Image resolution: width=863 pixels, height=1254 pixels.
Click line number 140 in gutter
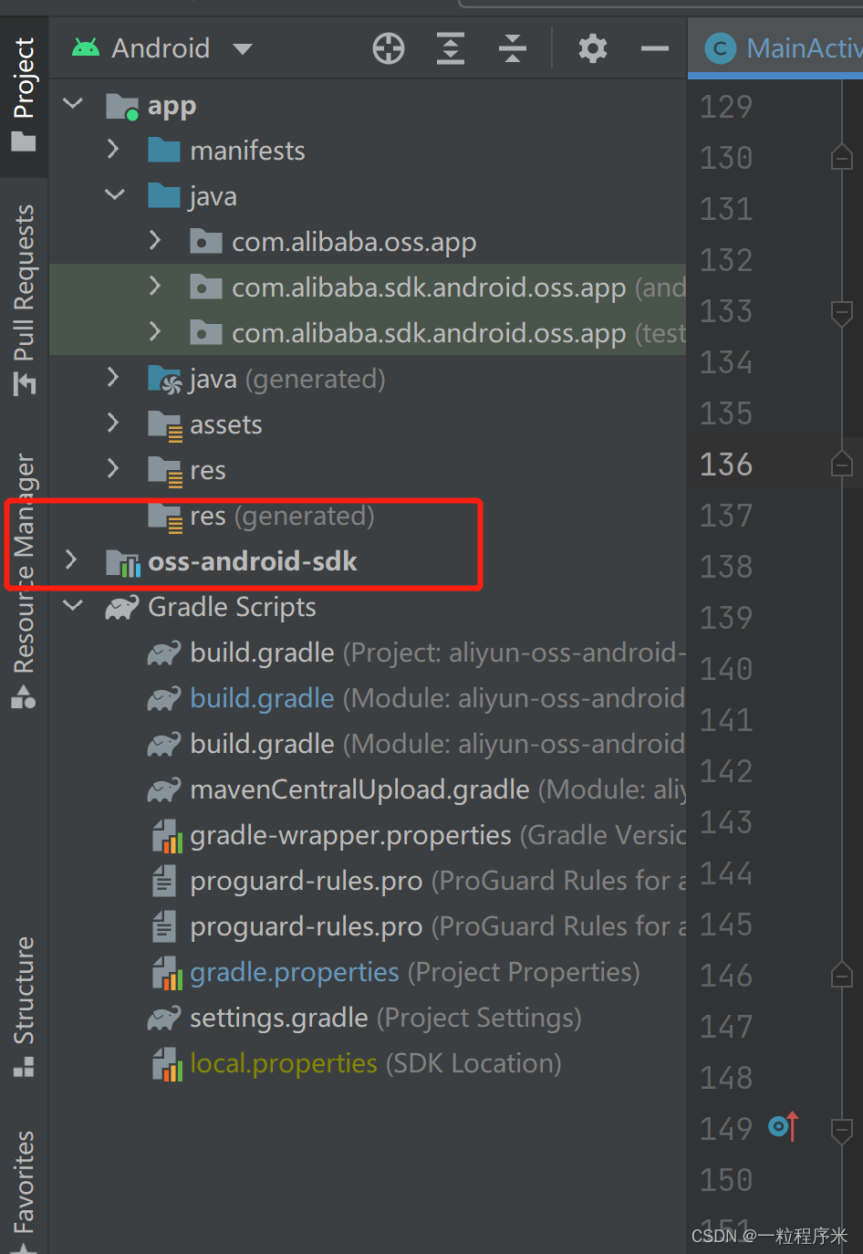pos(726,669)
